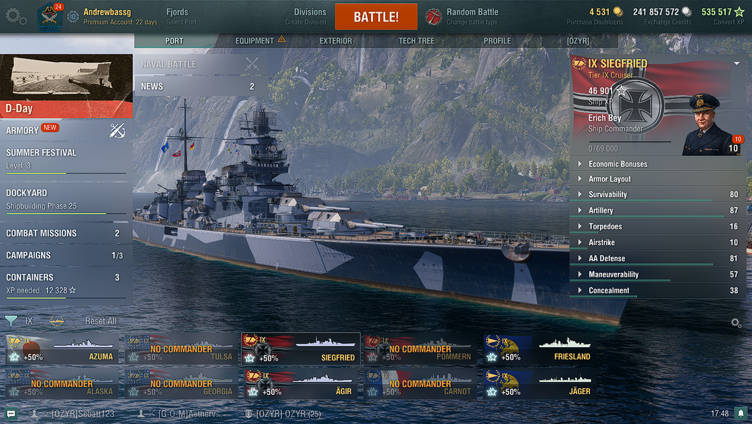This screenshot has width=752, height=424.
Task: Click the account level 10 badge
Action: click(x=73, y=16)
